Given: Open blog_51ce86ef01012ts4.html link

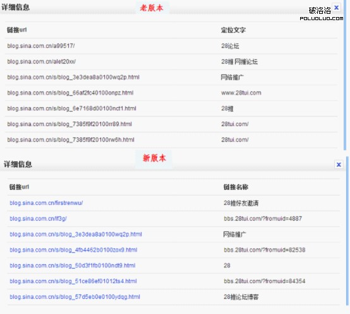Looking at the screenshot, I should pyautogui.click(x=73, y=281).
